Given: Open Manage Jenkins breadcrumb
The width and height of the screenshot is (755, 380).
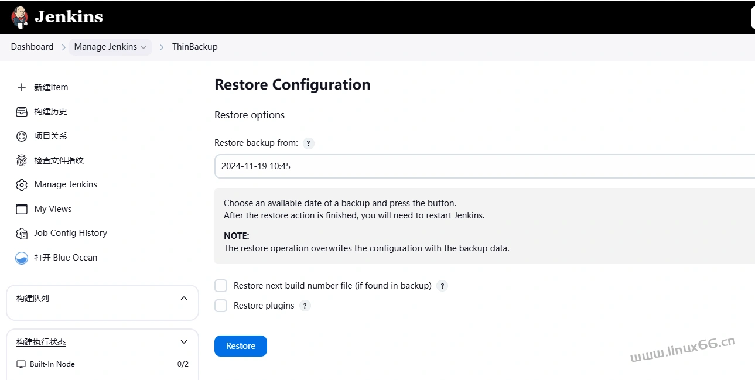Looking at the screenshot, I should pos(105,47).
